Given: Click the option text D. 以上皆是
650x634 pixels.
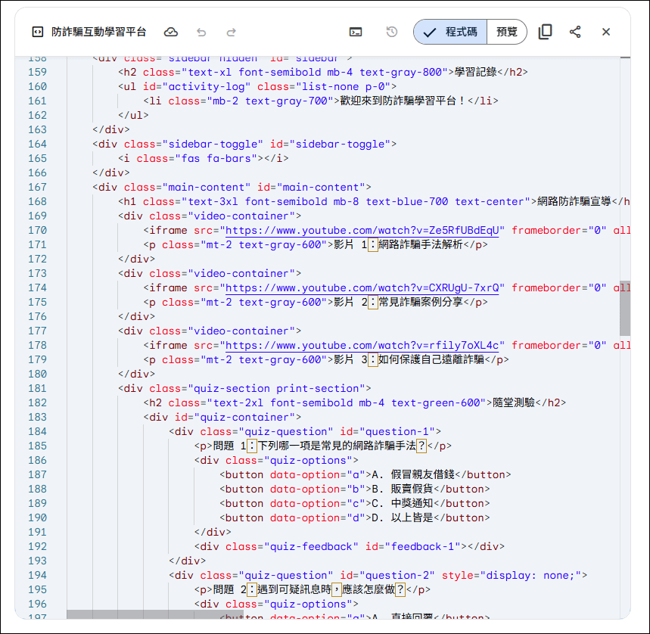Looking at the screenshot, I should [x=403, y=518].
